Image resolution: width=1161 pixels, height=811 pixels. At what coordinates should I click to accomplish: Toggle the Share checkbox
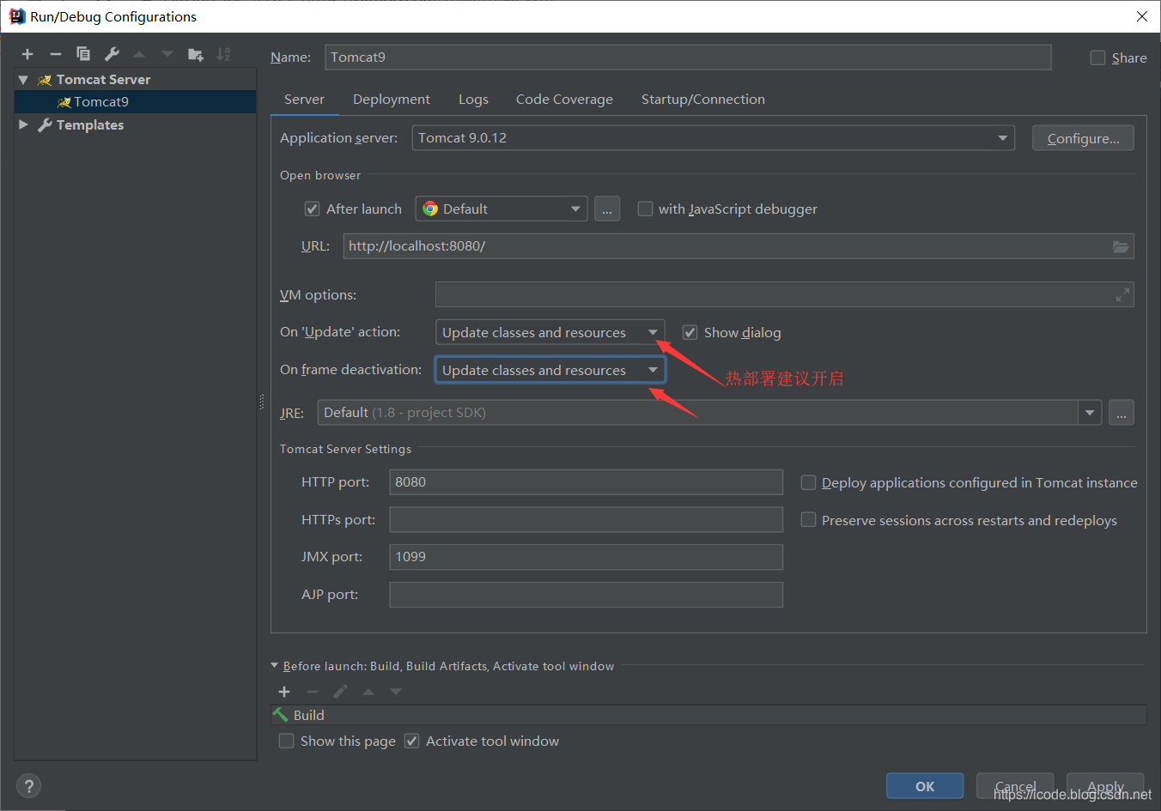1097,57
